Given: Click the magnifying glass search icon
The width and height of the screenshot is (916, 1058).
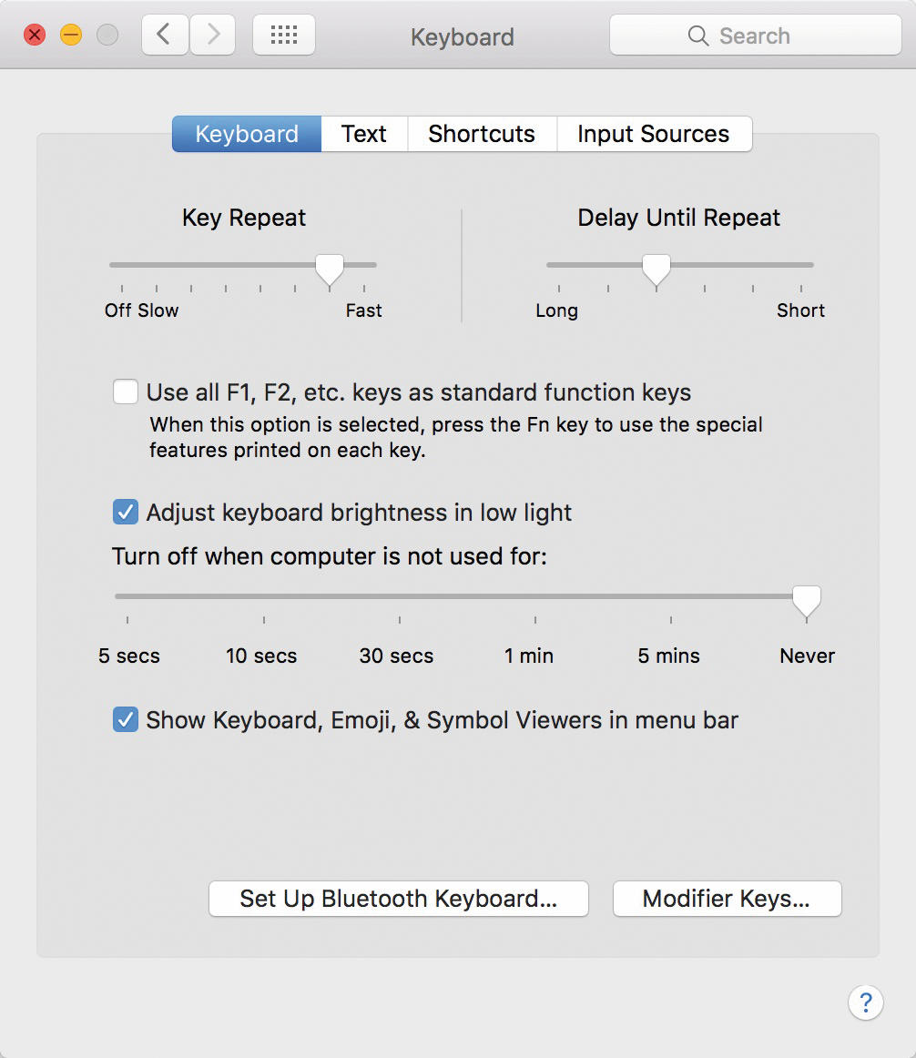Looking at the screenshot, I should pos(698,36).
